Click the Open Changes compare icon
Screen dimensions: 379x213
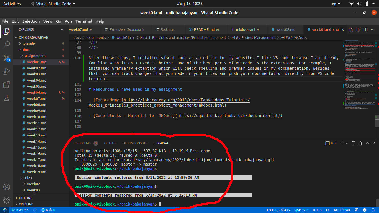[351, 30]
